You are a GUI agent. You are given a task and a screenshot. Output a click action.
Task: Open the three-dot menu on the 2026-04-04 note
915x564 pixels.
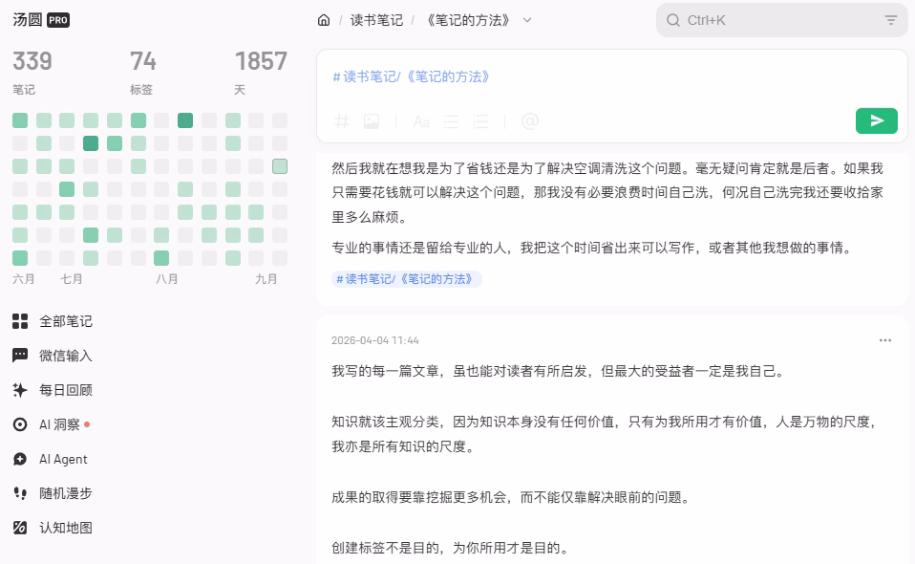pyautogui.click(x=885, y=340)
